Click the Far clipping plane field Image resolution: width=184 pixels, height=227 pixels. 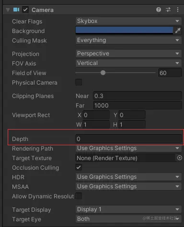[138, 106]
